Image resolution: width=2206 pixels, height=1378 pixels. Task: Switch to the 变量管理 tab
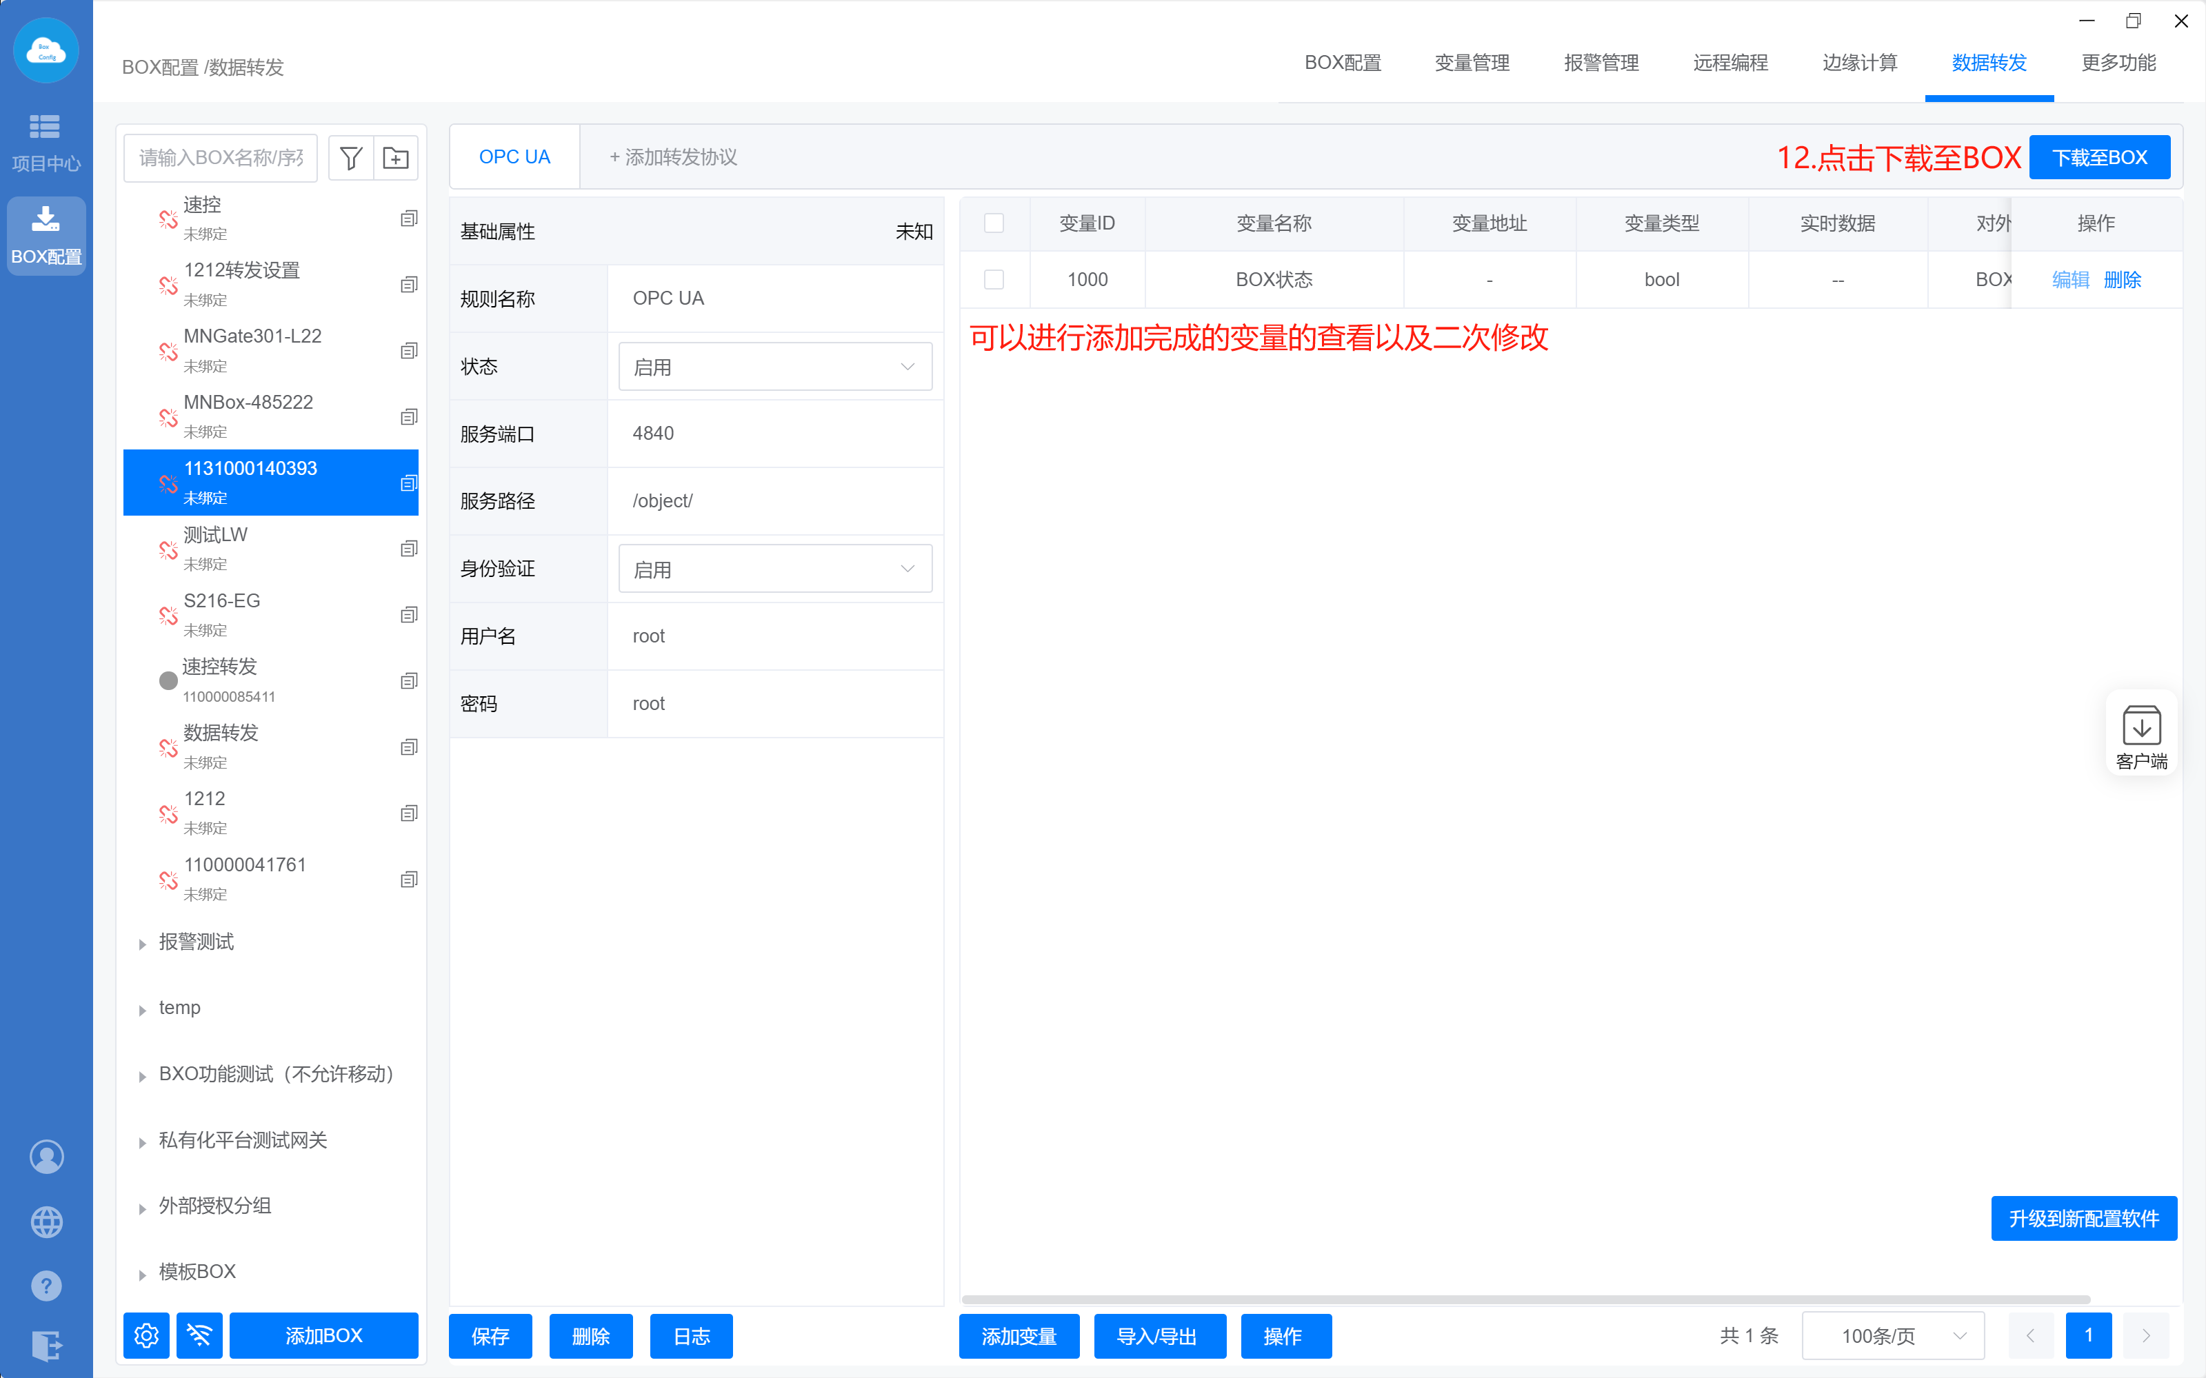click(x=1472, y=63)
